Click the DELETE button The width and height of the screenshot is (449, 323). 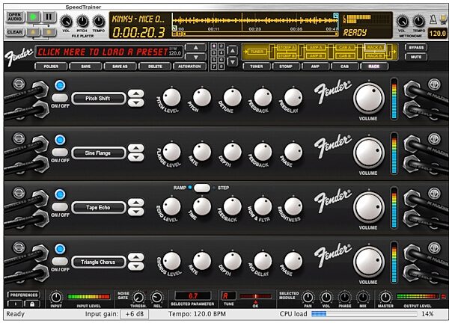pos(155,67)
